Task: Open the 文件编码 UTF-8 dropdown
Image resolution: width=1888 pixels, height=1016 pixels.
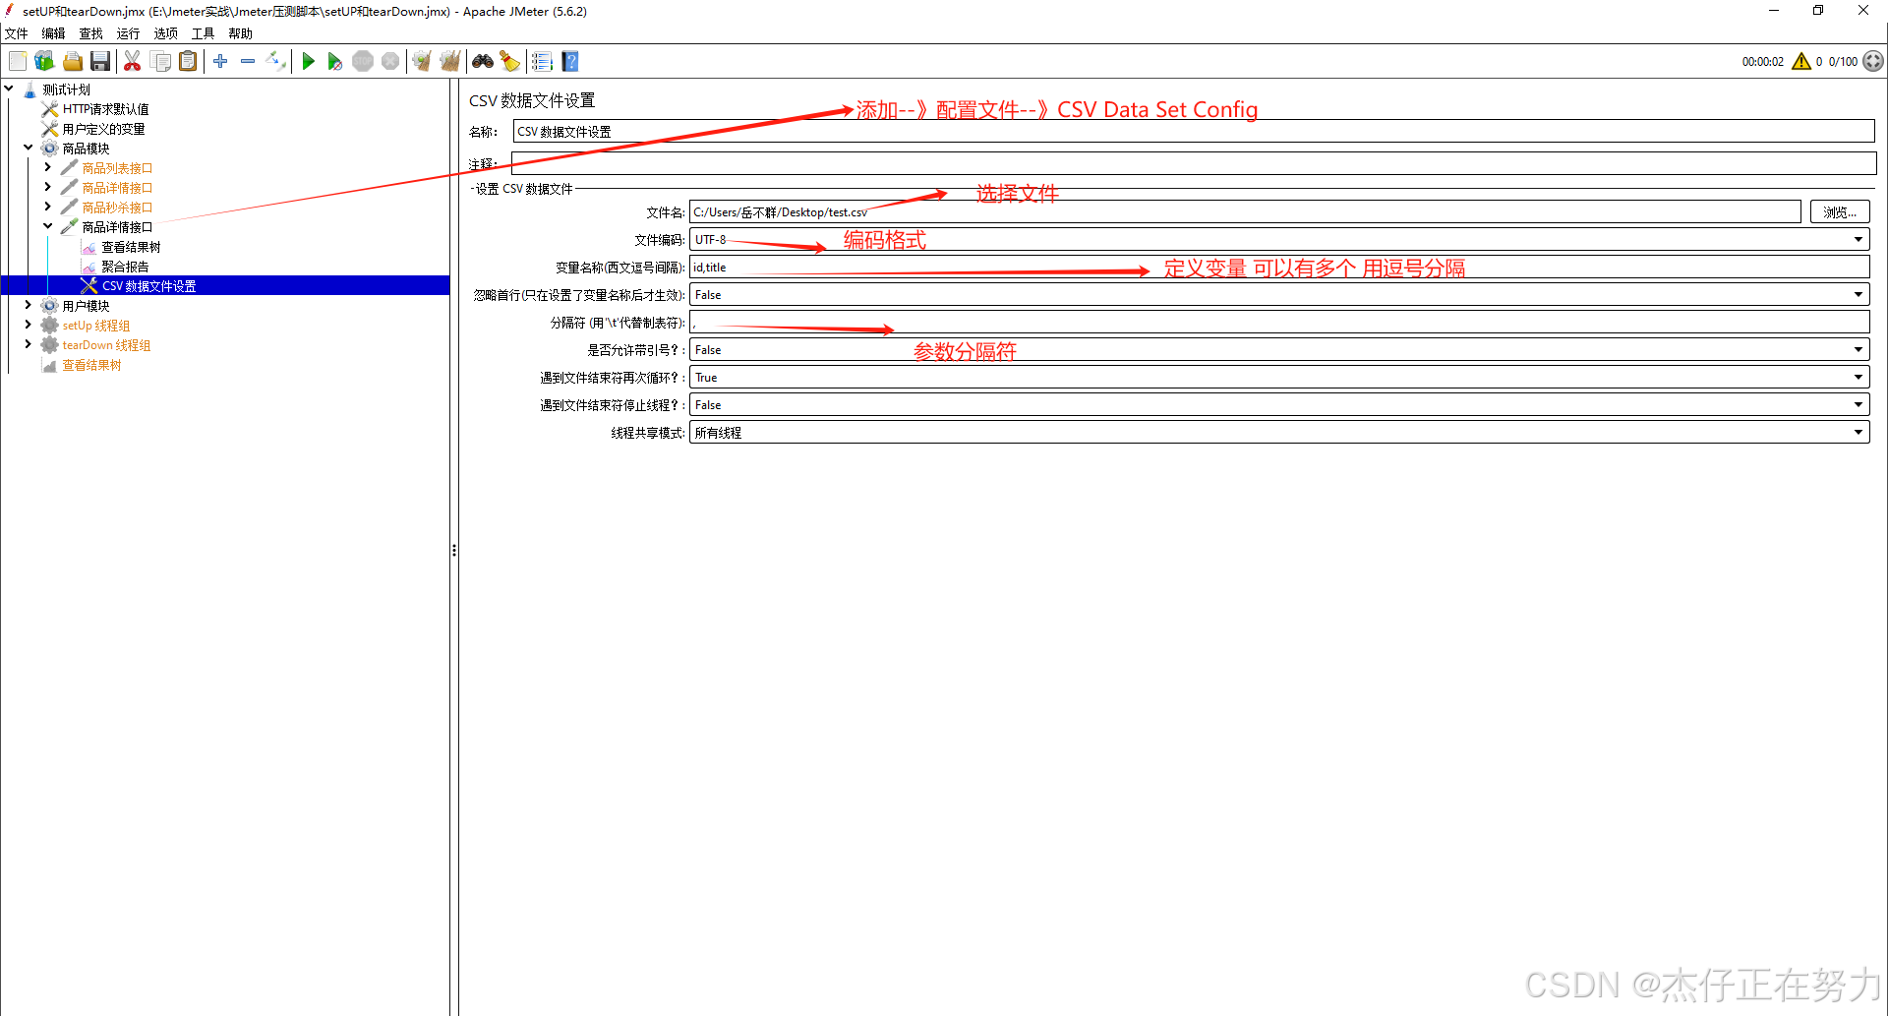Action: 1279,240
